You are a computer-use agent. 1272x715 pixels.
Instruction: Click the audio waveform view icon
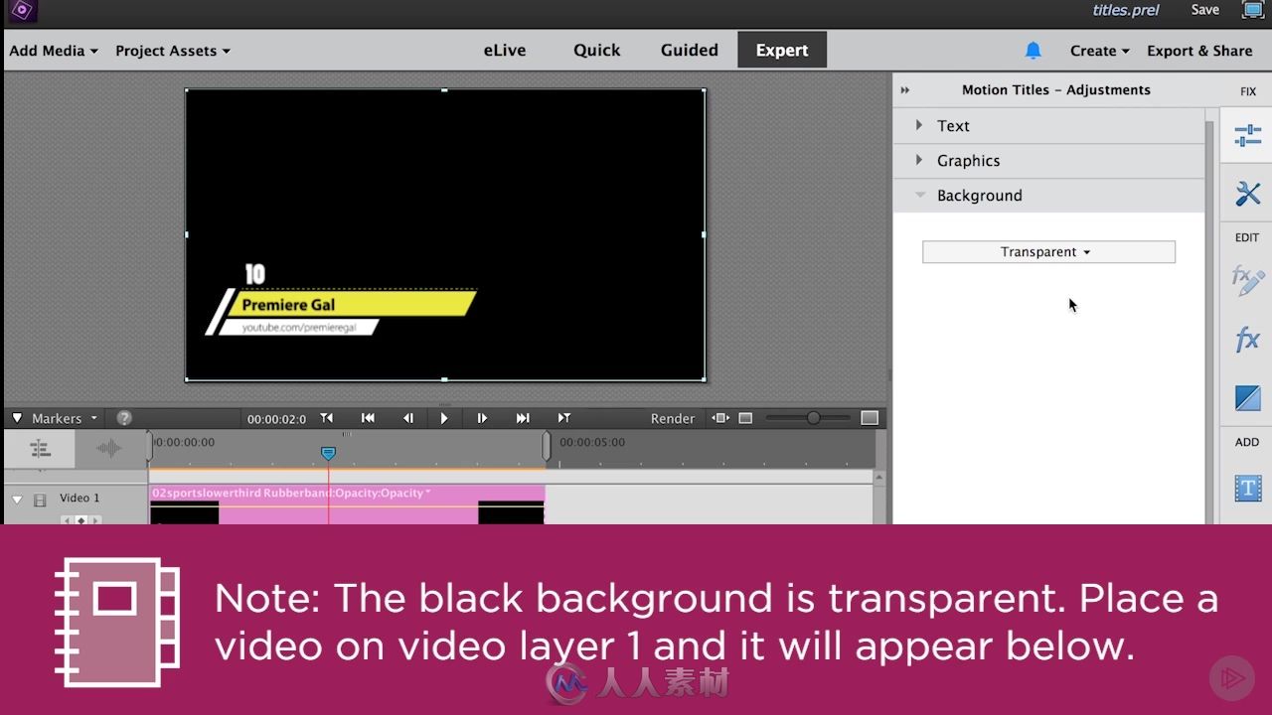108,449
